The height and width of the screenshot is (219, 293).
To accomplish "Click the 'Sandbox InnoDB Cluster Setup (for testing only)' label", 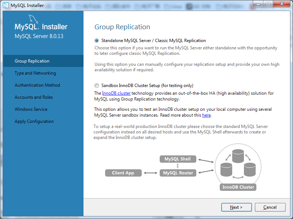I will (147, 86).
